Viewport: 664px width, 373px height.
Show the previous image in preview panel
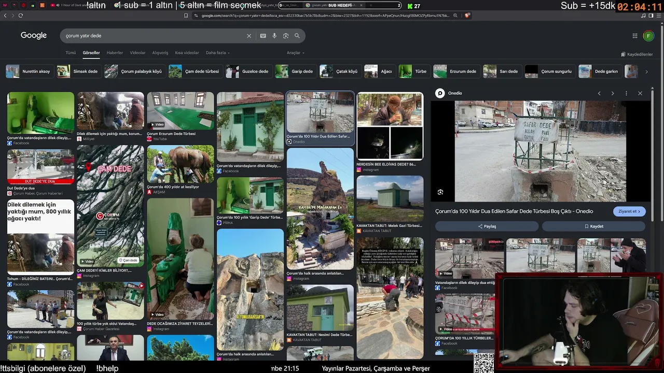[599, 93]
